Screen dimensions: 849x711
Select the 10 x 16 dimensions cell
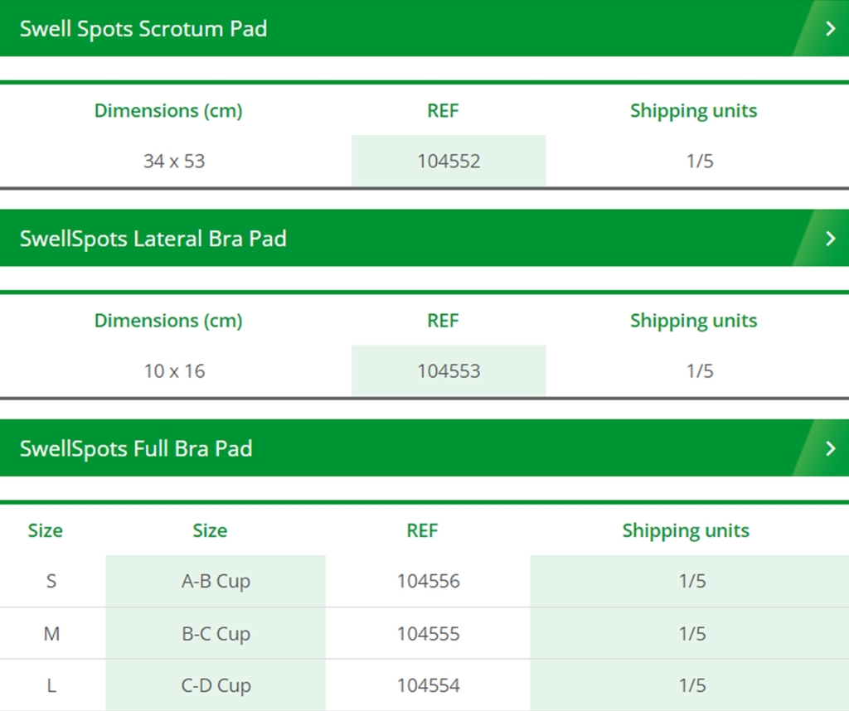[x=174, y=370]
